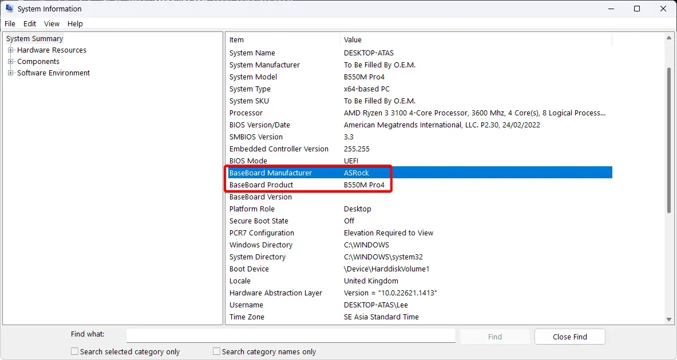Expand the Software Environment node

(11, 73)
